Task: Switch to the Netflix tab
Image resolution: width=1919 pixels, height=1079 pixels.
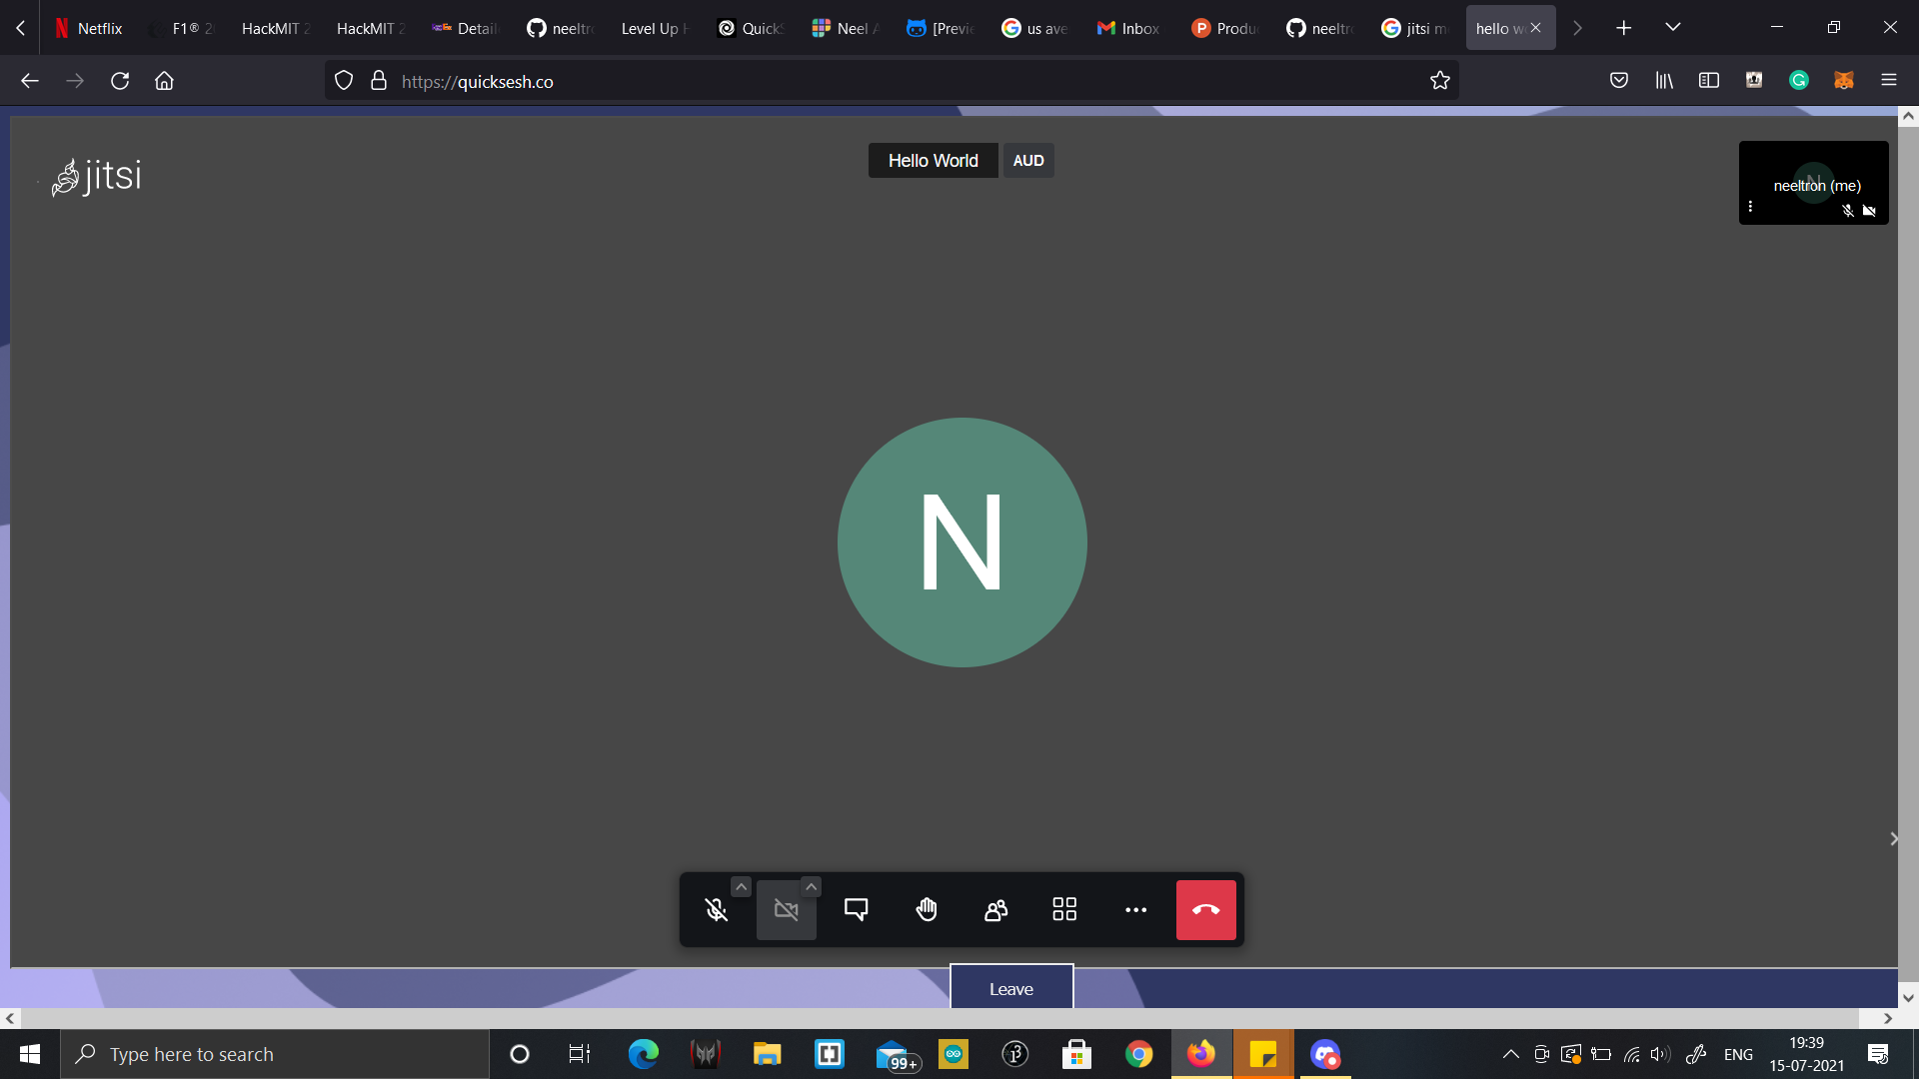Action: 89,28
